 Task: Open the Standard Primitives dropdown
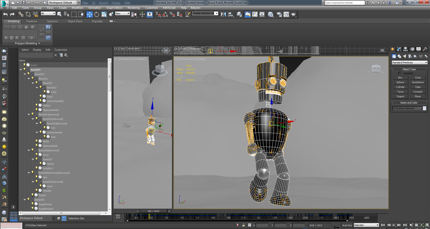pyautogui.click(x=409, y=63)
